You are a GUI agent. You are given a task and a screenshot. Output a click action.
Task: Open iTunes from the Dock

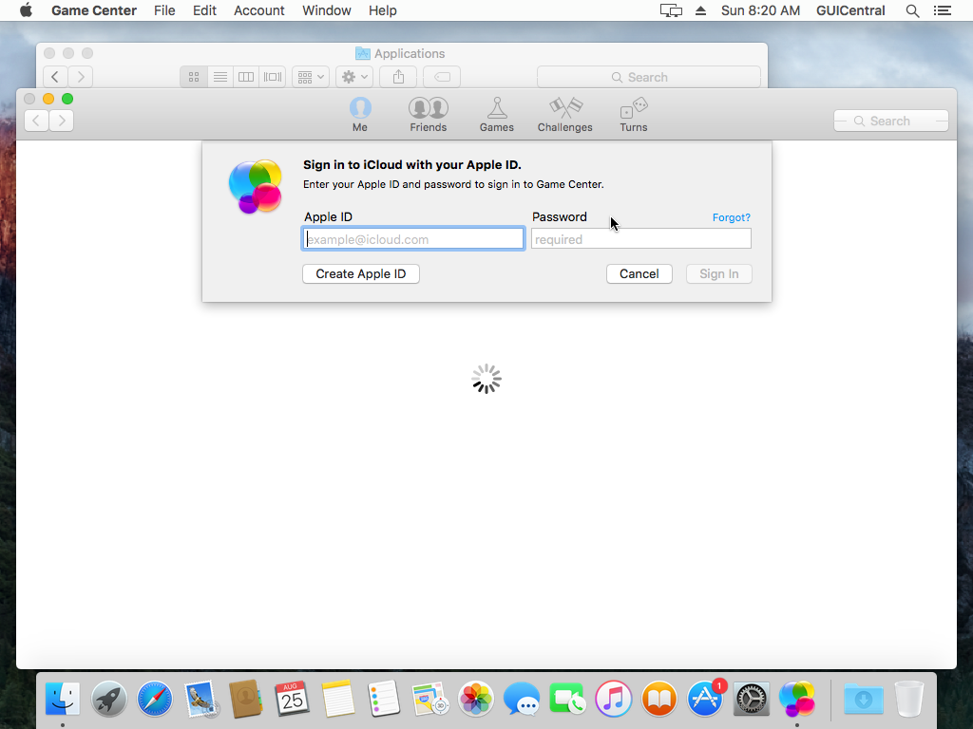coord(613,700)
